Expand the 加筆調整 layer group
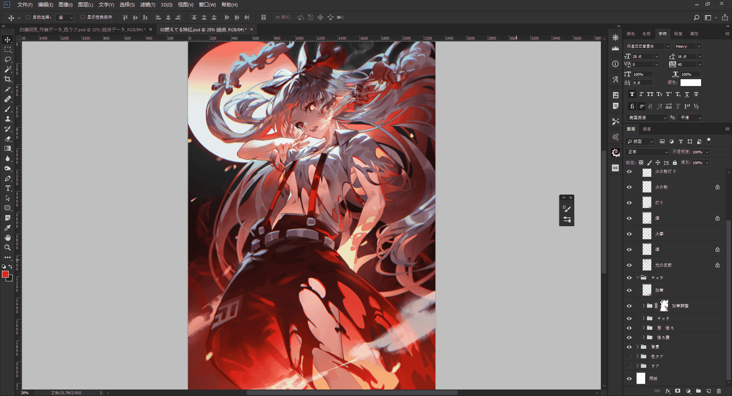The image size is (732, 396). 644,306
